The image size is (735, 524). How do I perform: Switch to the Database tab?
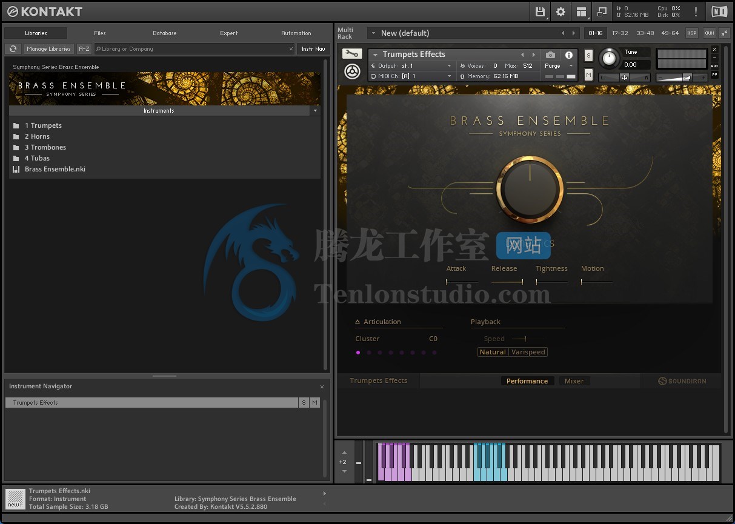(x=165, y=33)
